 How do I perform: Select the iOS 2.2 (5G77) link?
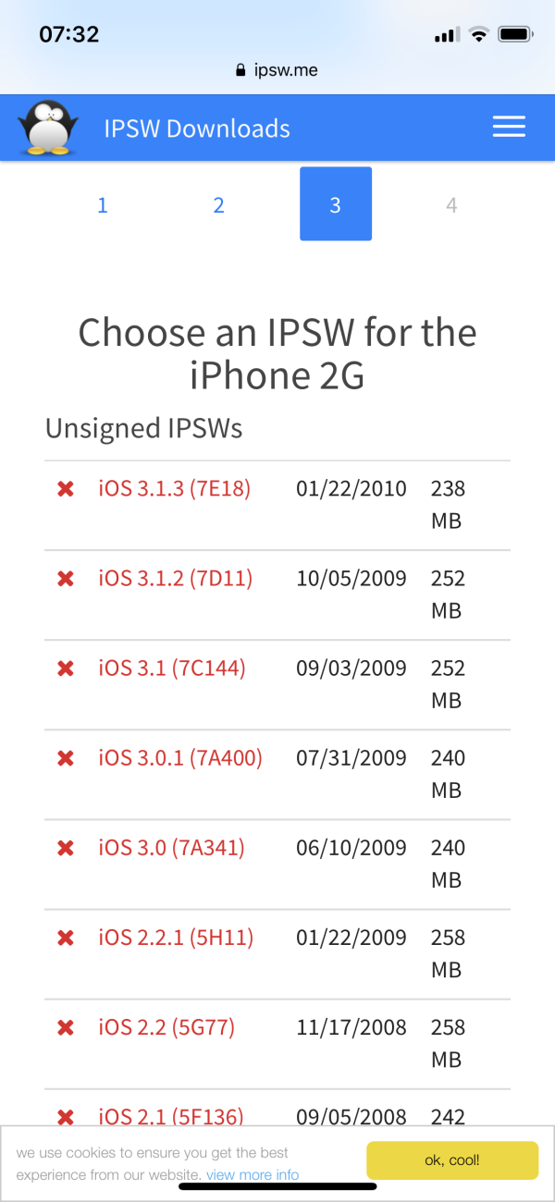point(166,1026)
